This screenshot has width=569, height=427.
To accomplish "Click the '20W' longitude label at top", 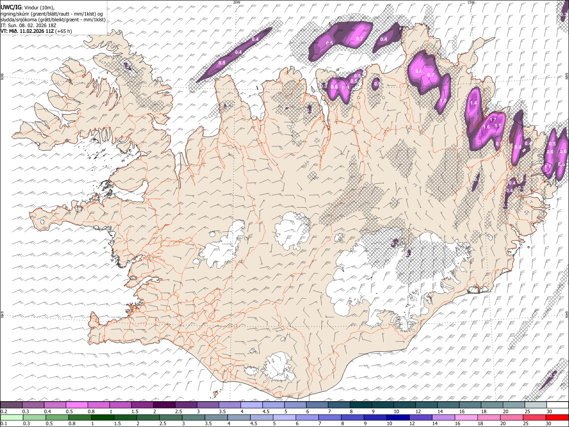I will 236,2.
